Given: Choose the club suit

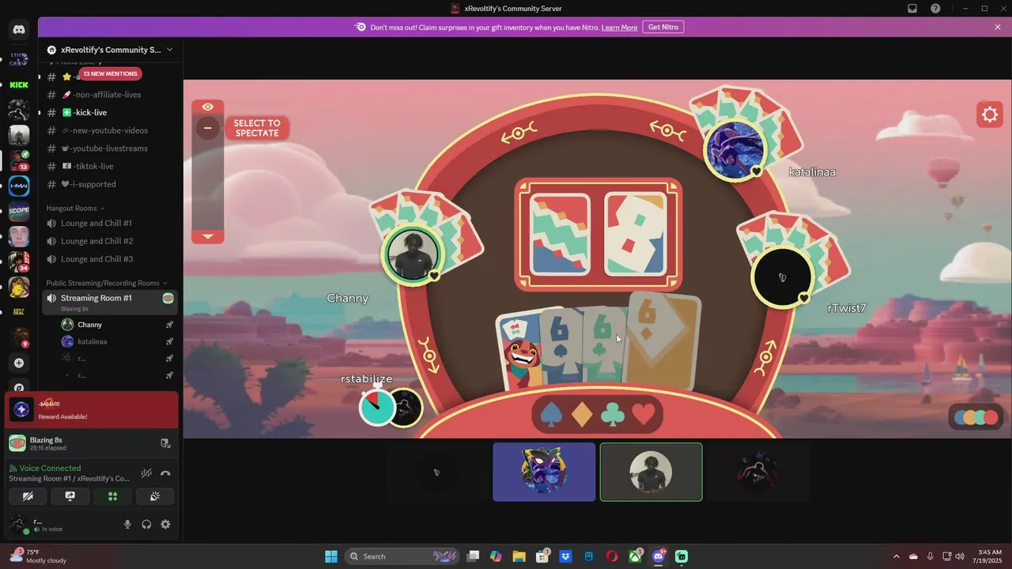Looking at the screenshot, I should [613, 414].
